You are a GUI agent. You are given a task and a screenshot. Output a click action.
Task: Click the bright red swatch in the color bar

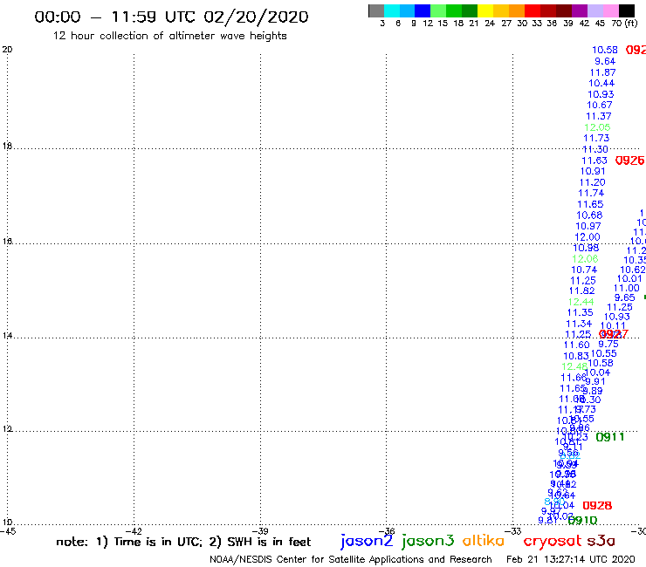pyautogui.click(x=533, y=10)
